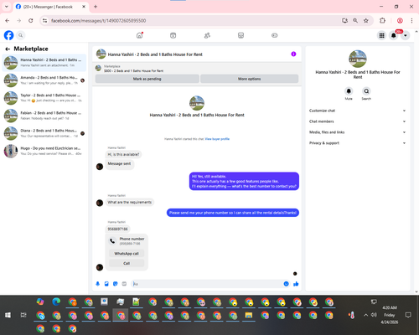Choose a GIF icon
Screen dimensions: 419x335
coord(124,284)
